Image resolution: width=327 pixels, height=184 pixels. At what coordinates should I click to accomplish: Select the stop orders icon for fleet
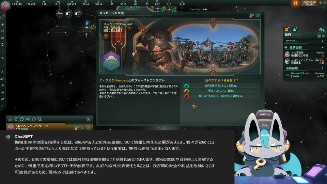coord(16,119)
